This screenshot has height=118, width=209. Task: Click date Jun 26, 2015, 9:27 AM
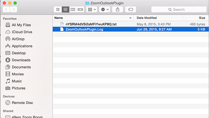click(154, 29)
